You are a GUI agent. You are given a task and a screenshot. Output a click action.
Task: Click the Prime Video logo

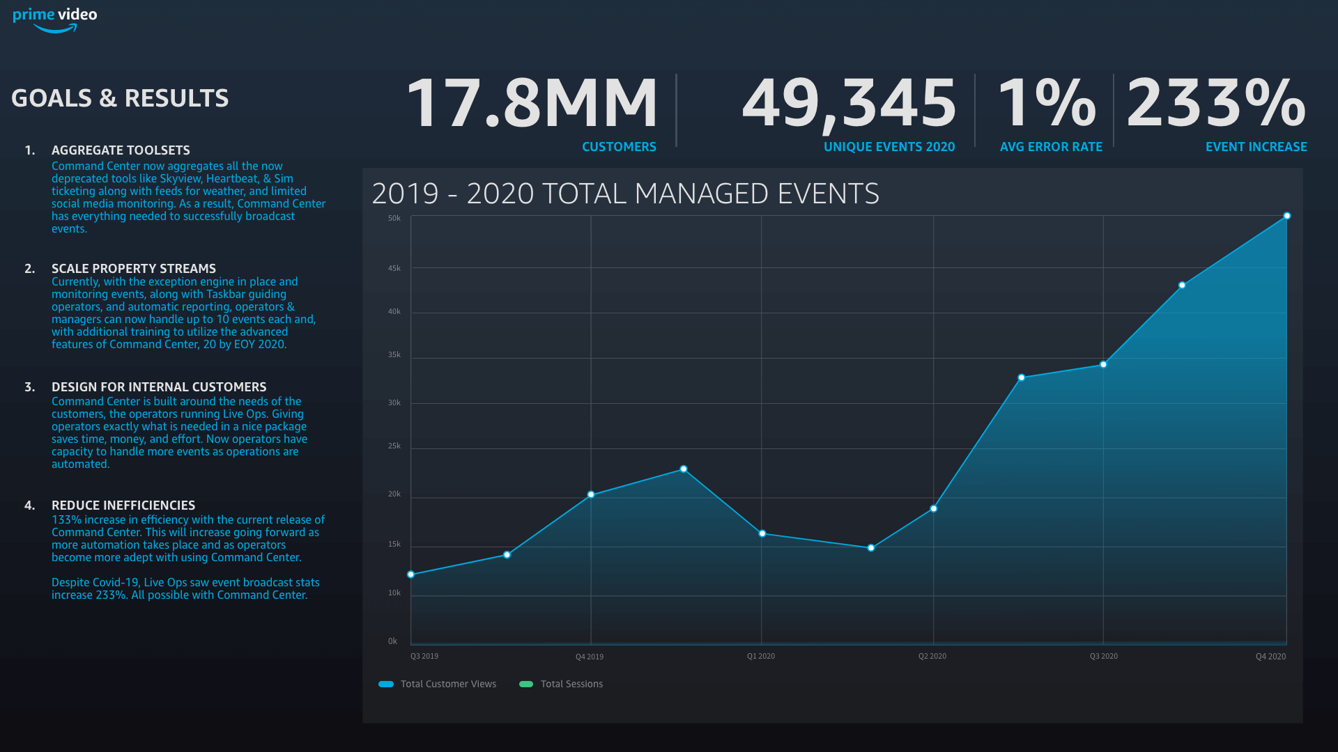pyautogui.click(x=54, y=19)
